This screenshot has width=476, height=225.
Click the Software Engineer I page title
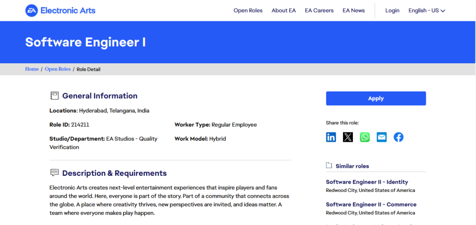coord(86,42)
